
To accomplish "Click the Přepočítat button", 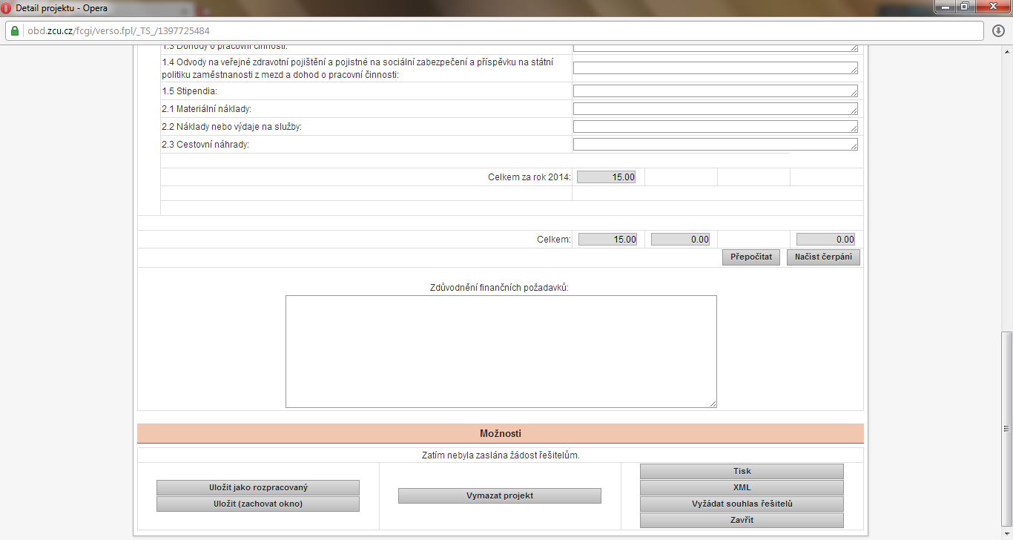I will click(751, 257).
